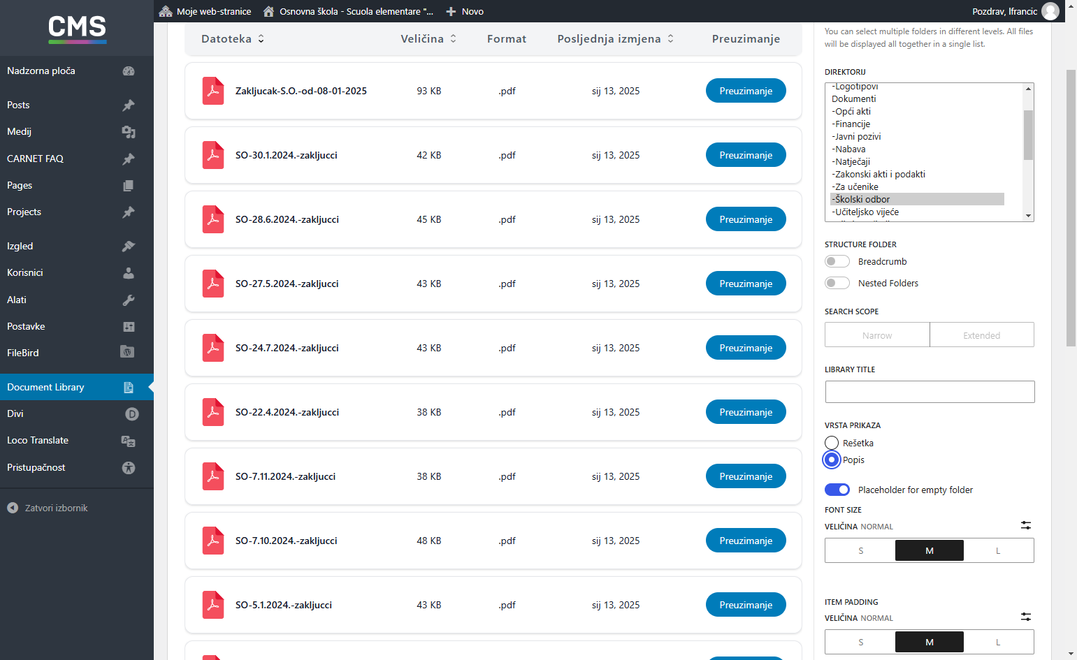Click the FileBird folder icon
This screenshot has width=1077, height=660.
tap(127, 352)
